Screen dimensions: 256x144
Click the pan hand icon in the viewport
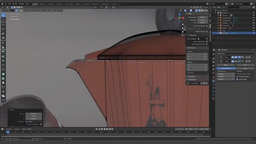[x=183, y=28]
